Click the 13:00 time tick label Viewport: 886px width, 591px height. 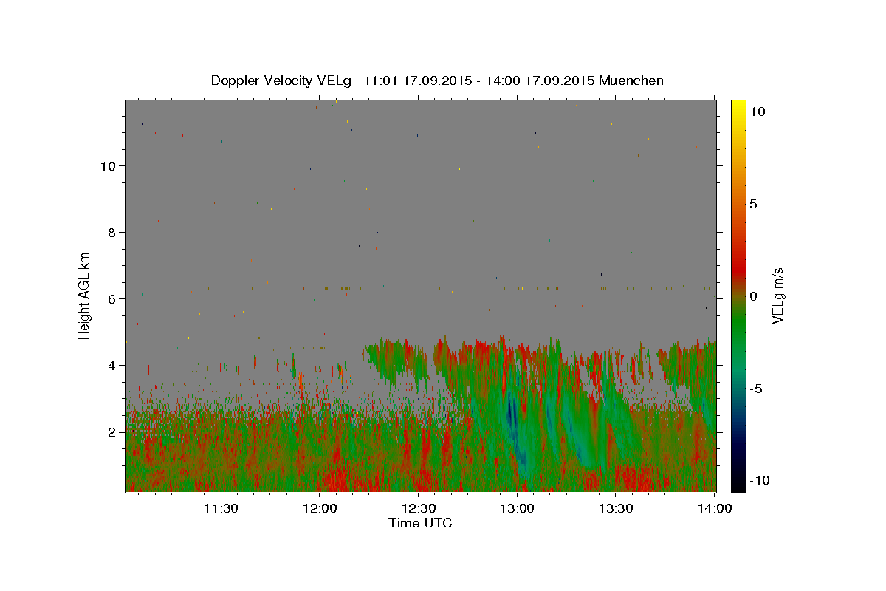(x=517, y=508)
